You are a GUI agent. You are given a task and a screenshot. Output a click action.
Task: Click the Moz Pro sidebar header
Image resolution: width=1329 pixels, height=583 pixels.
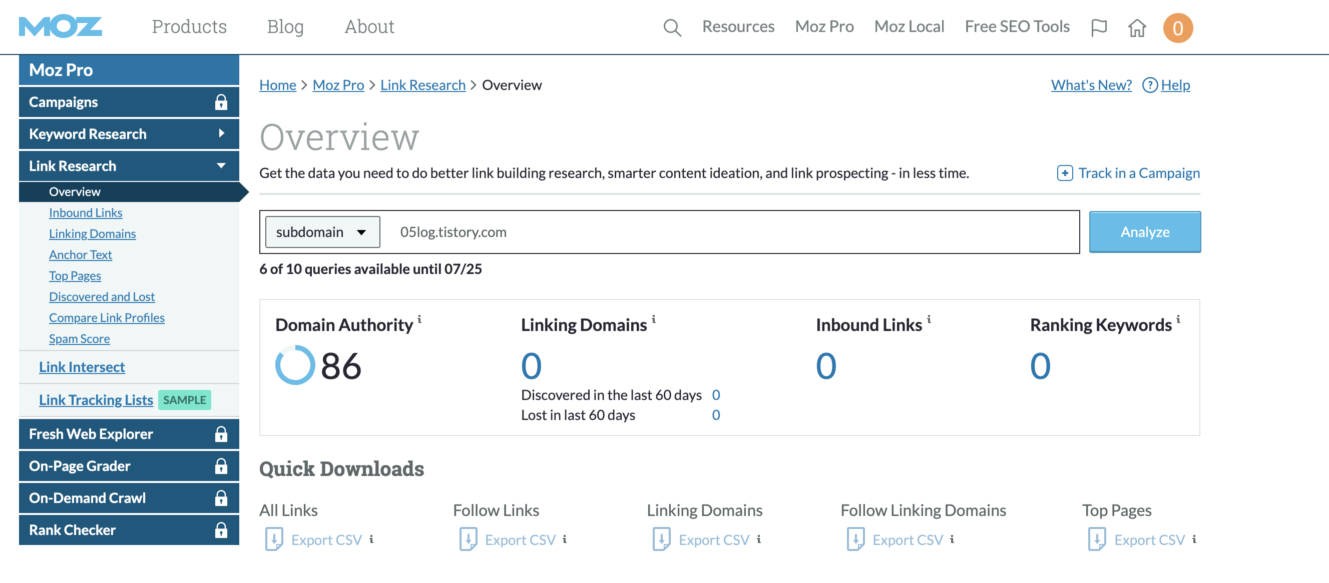[x=129, y=70]
